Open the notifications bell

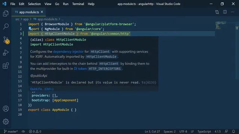233,131
